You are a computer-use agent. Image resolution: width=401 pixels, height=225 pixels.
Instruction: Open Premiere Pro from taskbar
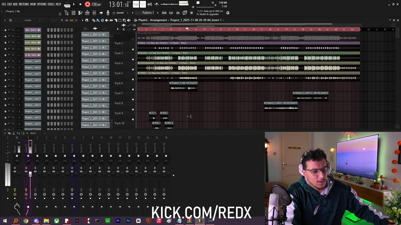pyautogui.click(x=118, y=221)
